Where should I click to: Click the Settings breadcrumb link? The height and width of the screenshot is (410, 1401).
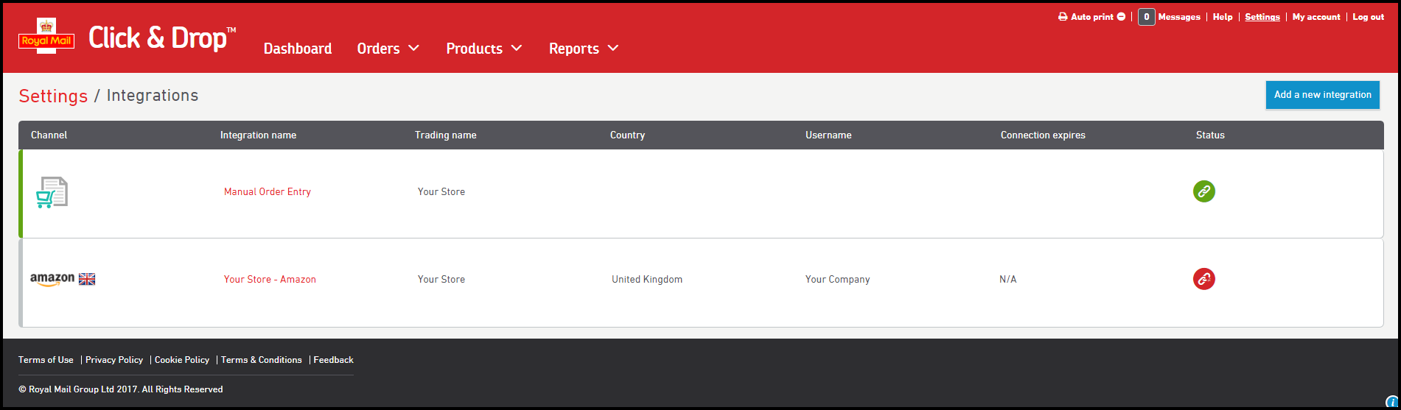point(53,96)
